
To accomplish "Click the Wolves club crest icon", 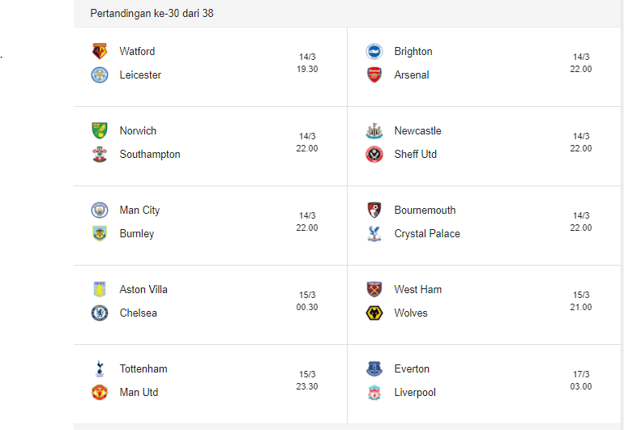I will [x=374, y=313].
